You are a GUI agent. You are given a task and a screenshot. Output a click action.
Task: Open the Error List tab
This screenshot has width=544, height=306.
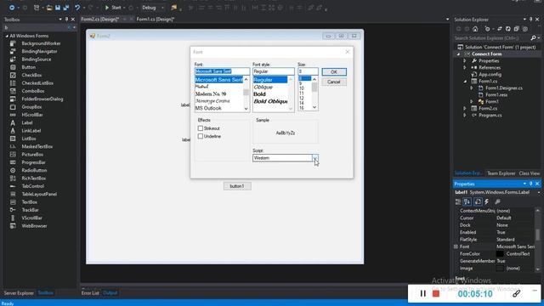click(x=90, y=293)
